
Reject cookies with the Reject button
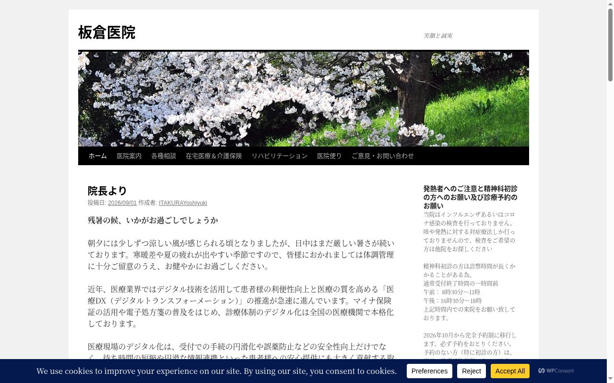[472, 371]
